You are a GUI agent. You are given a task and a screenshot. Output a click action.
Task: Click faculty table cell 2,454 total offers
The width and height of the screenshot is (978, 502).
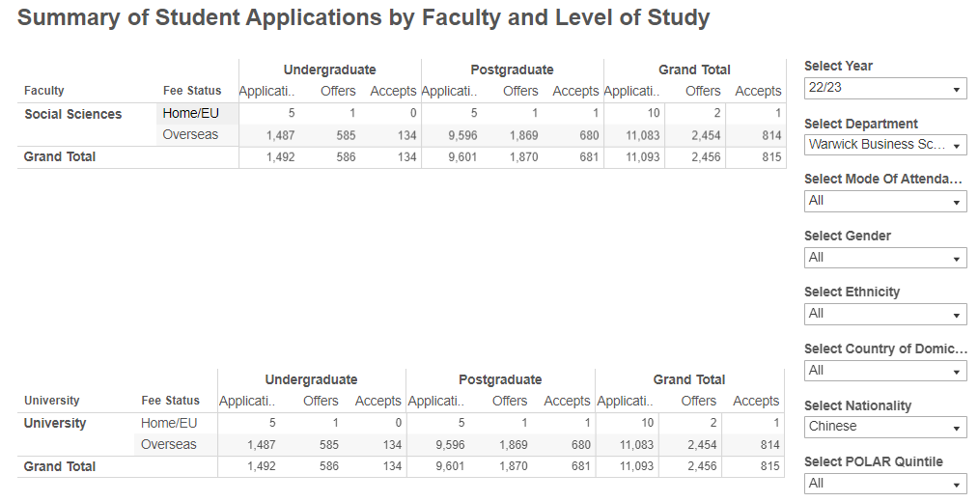pyautogui.click(x=706, y=135)
